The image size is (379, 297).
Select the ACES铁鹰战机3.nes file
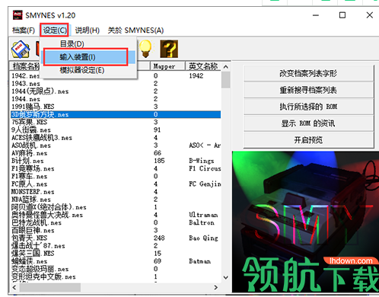[116, 138]
